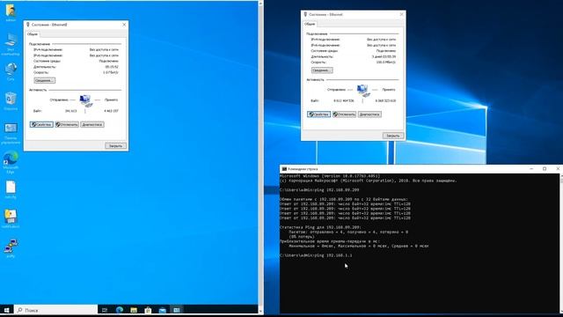The height and width of the screenshot is (317, 563).
Task: Click the 1.0 Гбит/с speed value
Action: click(111, 72)
